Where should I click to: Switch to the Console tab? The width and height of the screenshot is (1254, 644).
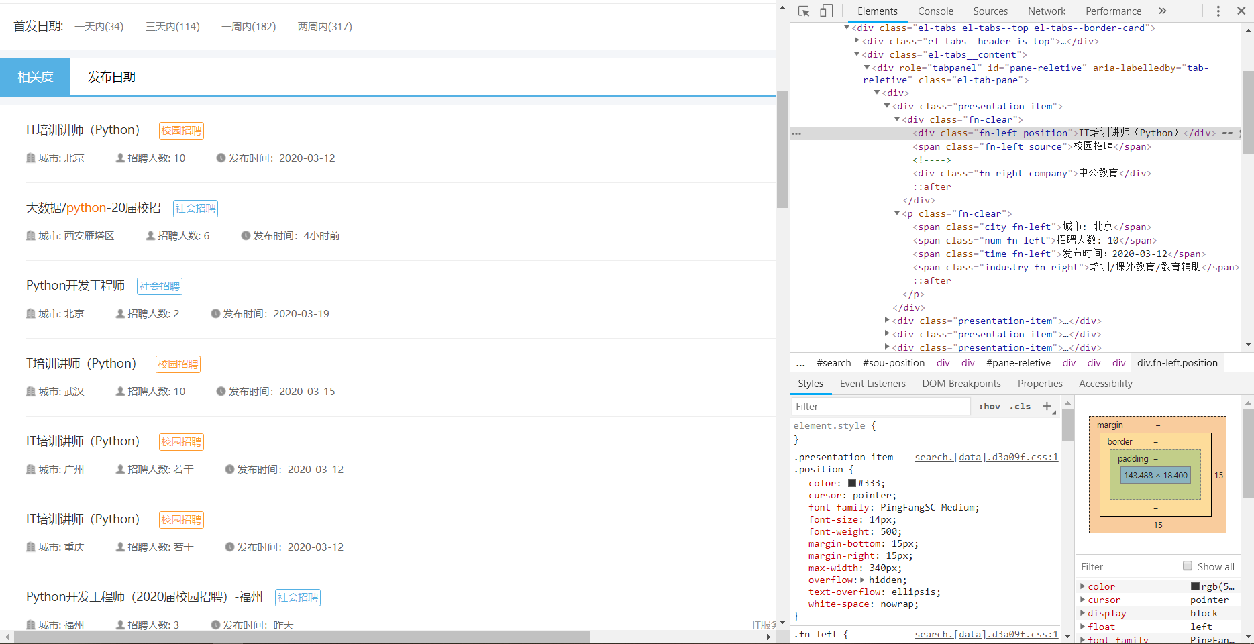pyautogui.click(x=935, y=11)
